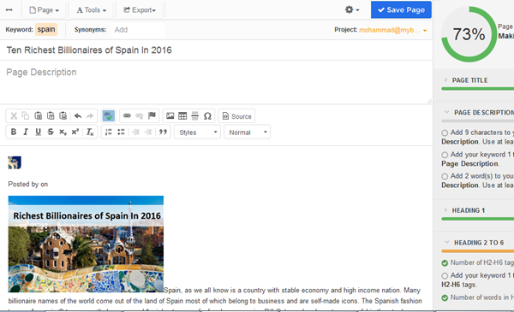The width and height of the screenshot is (514, 312).
Task: Open the Normal paragraph format dropdown
Action: pos(248,132)
